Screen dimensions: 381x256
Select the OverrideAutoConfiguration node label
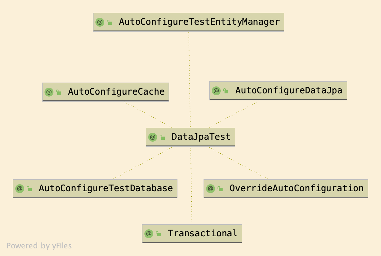(296, 188)
